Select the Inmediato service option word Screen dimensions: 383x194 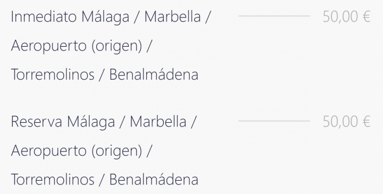[x=44, y=16]
